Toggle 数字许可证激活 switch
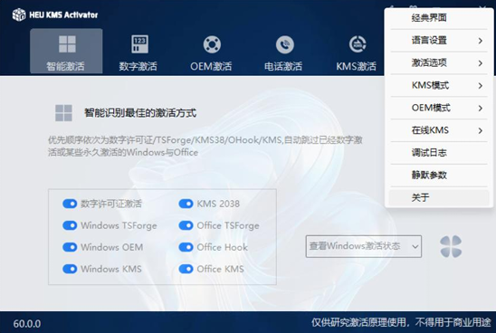 pos(70,204)
